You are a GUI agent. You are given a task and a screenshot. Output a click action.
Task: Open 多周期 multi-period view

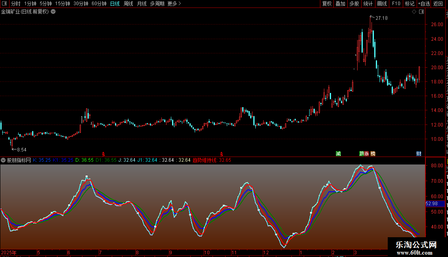[157, 4]
